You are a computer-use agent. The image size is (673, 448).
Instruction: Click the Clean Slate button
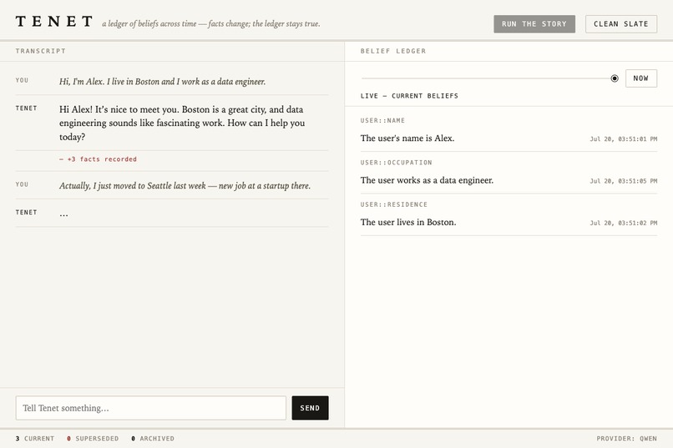[x=621, y=24]
